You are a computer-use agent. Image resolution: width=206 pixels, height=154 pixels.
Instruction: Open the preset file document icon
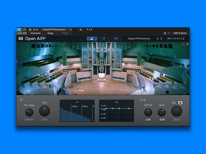30,30
